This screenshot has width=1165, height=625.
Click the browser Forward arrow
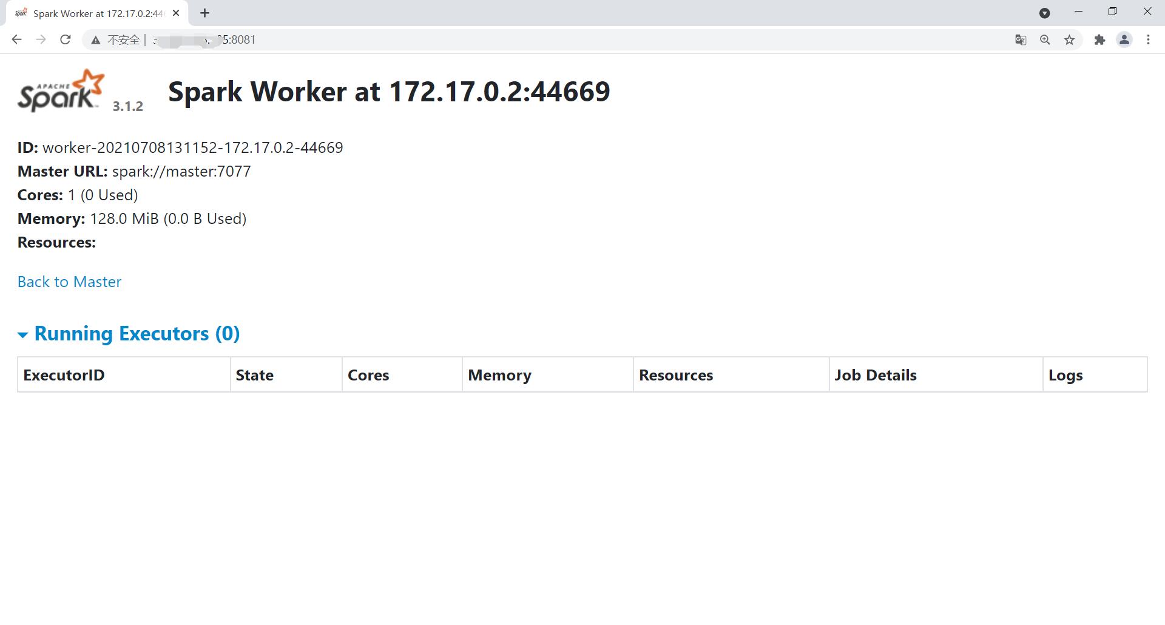click(x=41, y=39)
